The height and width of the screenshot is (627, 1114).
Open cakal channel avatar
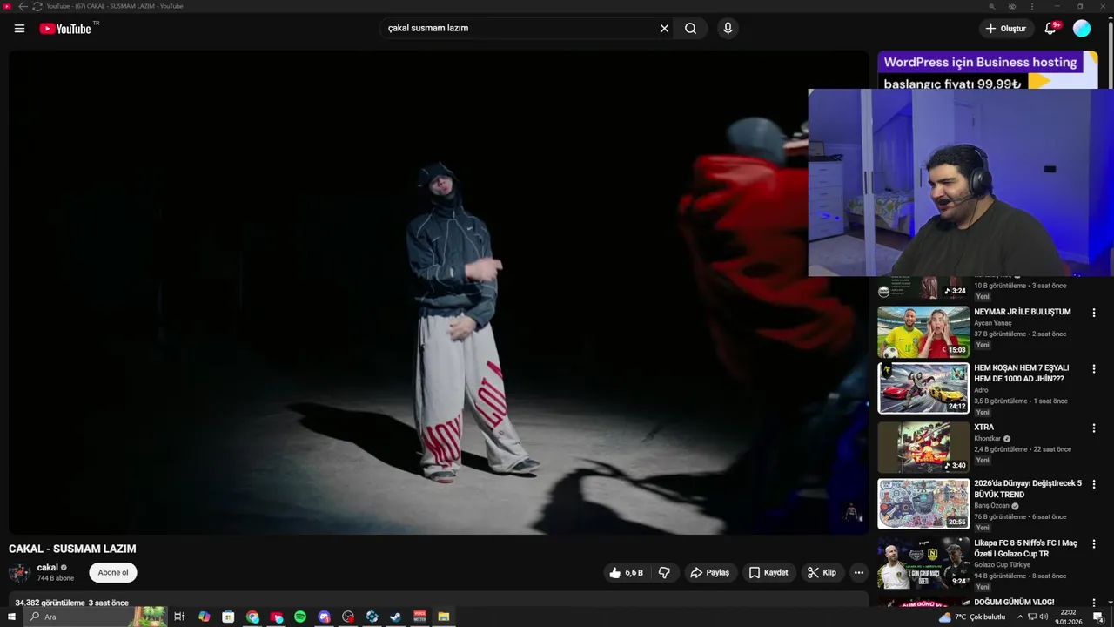pyautogui.click(x=19, y=573)
